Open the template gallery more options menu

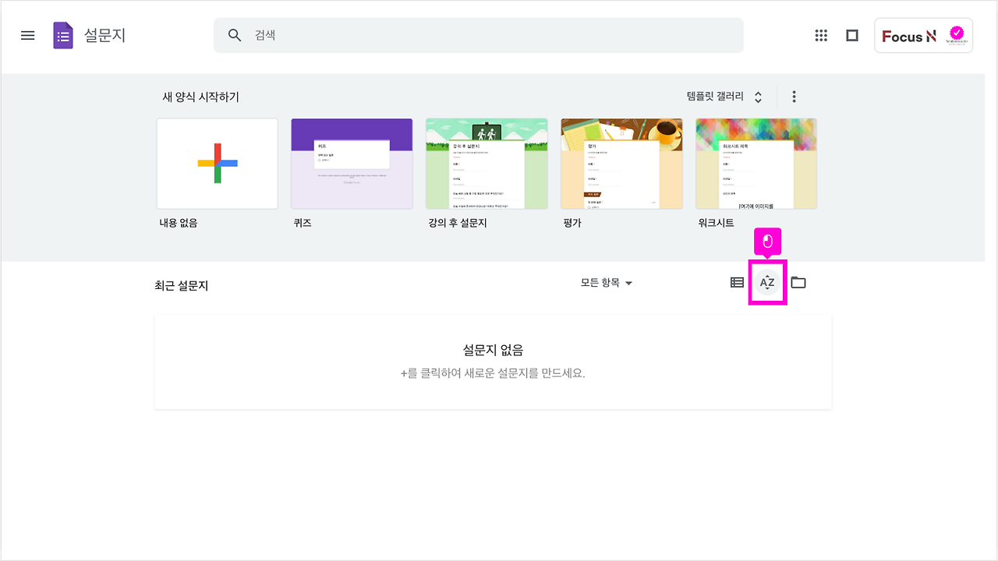[794, 96]
